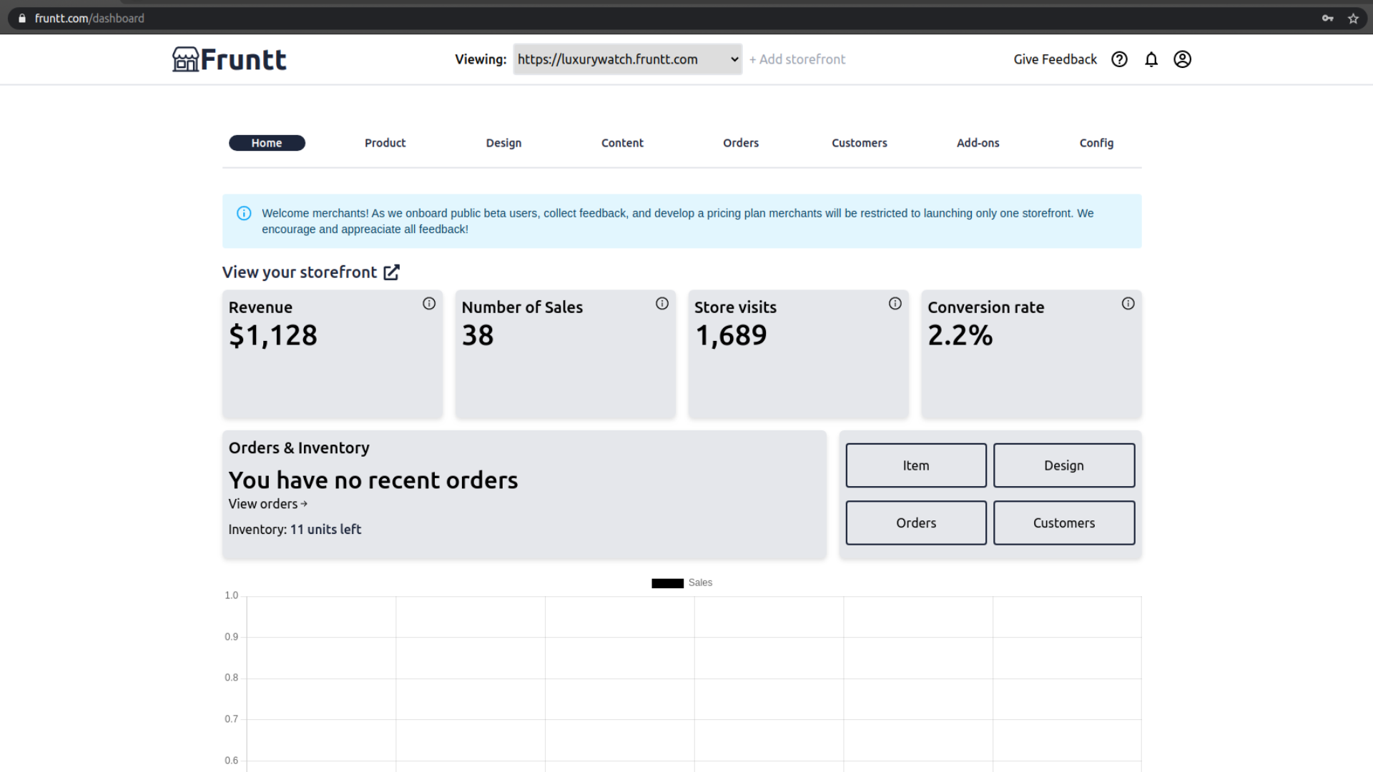
Task: Open the user account profile icon
Action: [x=1182, y=59]
